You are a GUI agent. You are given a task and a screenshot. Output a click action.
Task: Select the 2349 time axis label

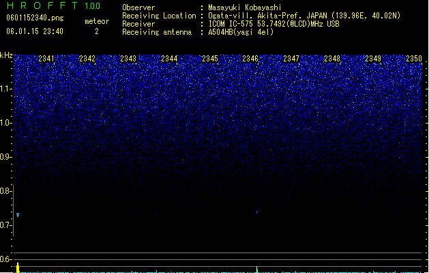[373, 59]
